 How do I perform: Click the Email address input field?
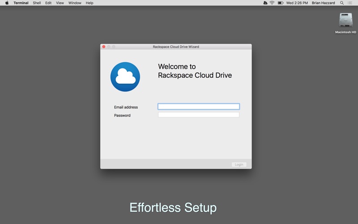point(199,107)
